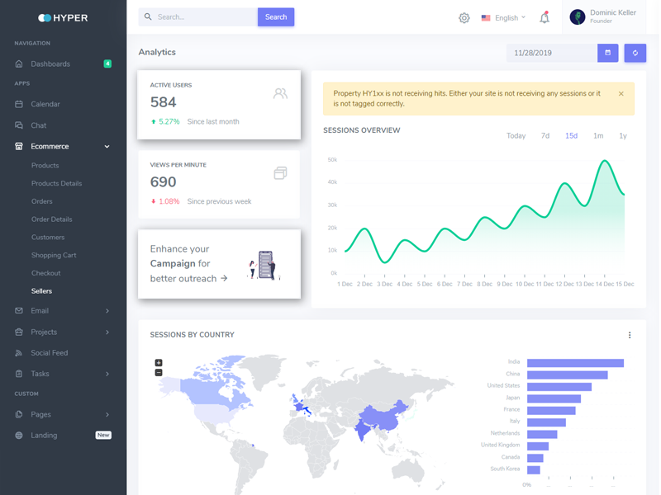Click the India bar in chart
The image size is (661, 495).
click(x=575, y=363)
